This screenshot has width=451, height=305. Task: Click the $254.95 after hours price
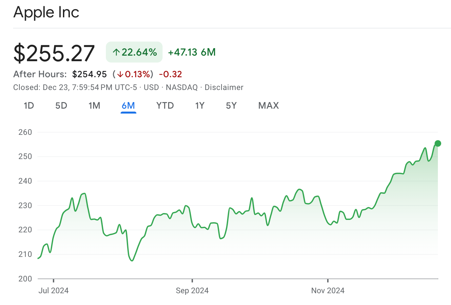89,74
